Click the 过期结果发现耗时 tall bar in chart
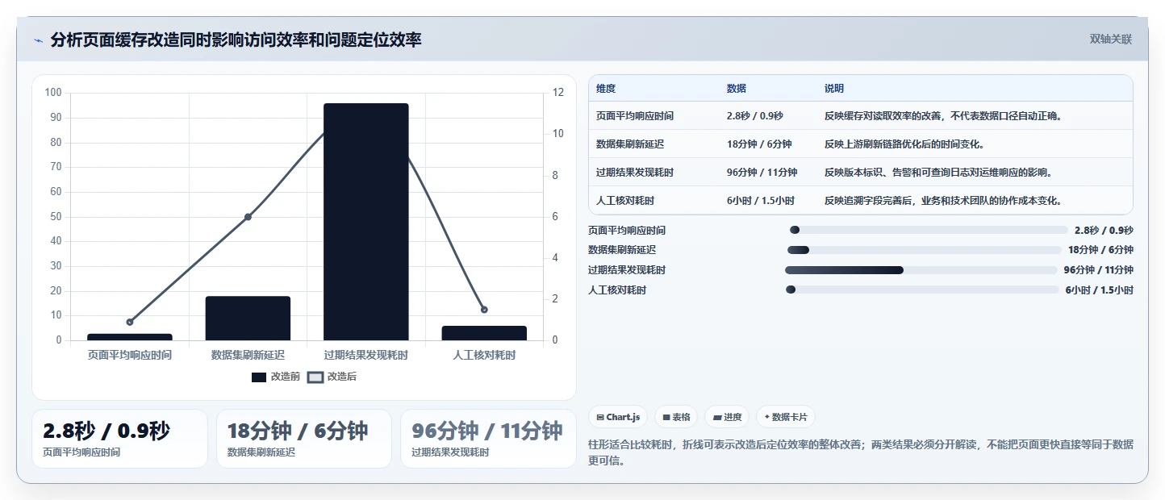Viewport: 1165px width, 500px height. coord(366,222)
